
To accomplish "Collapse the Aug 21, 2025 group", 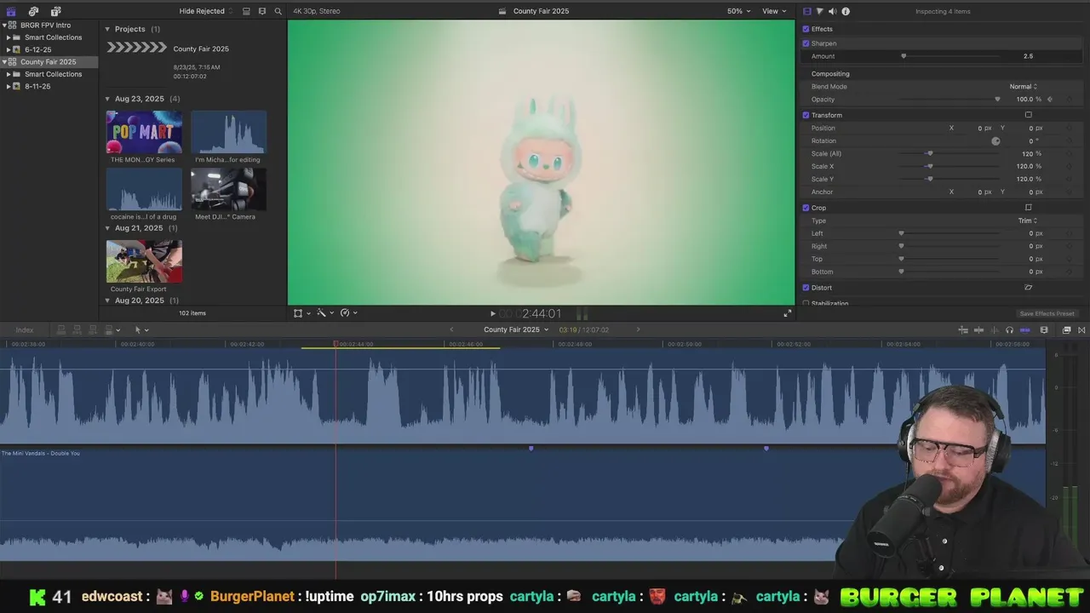I will pos(107,228).
